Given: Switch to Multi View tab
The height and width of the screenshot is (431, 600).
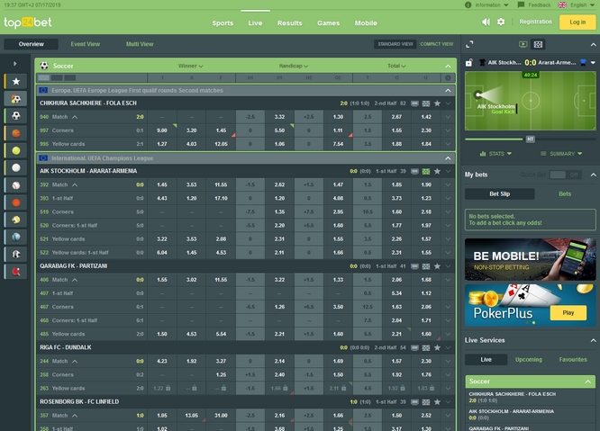Looking at the screenshot, I should pyautogui.click(x=140, y=44).
